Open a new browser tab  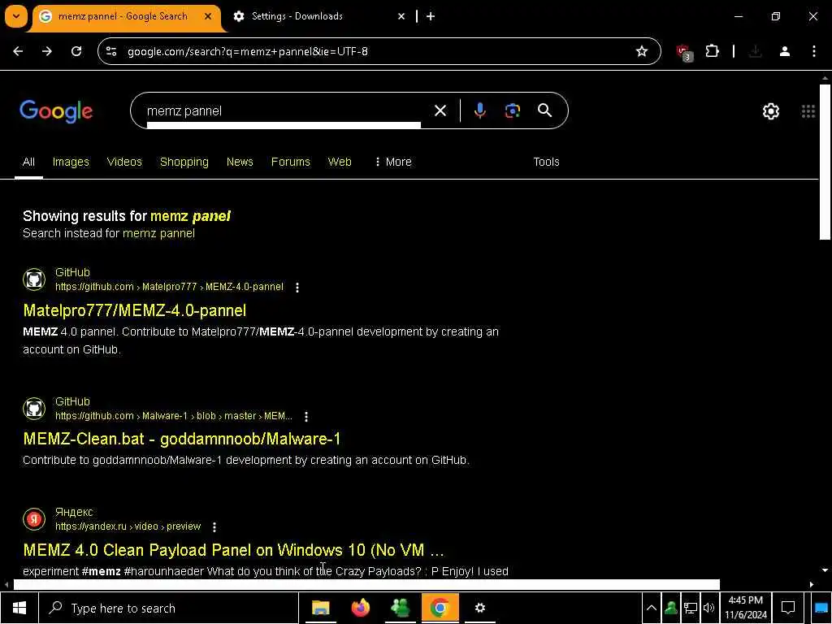(x=431, y=16)
